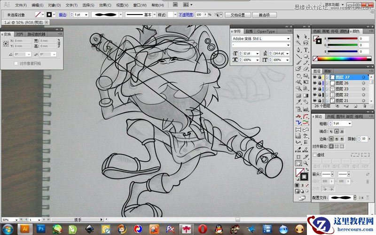The height and width of the screenshot is (235, 376).
Task: Expand 图层 23 disclosure triangle
Action: (x=327, y=89)
